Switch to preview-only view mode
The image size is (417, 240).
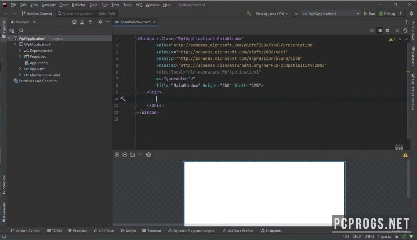pyautogui.click(x=387, y=31)
